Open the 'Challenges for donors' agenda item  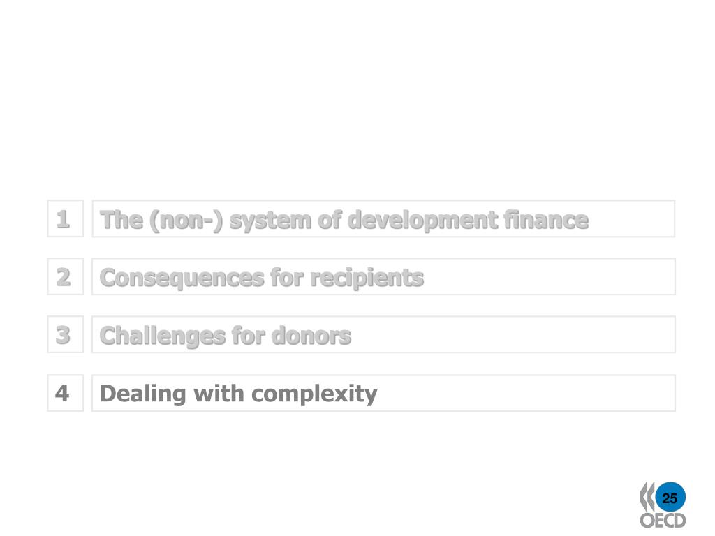click(x=383, y=334)
